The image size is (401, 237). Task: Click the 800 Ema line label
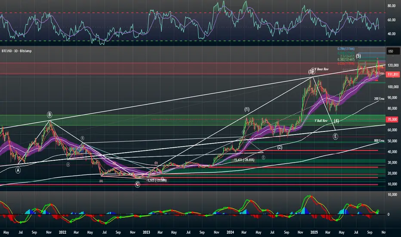(x=379, y=140)
